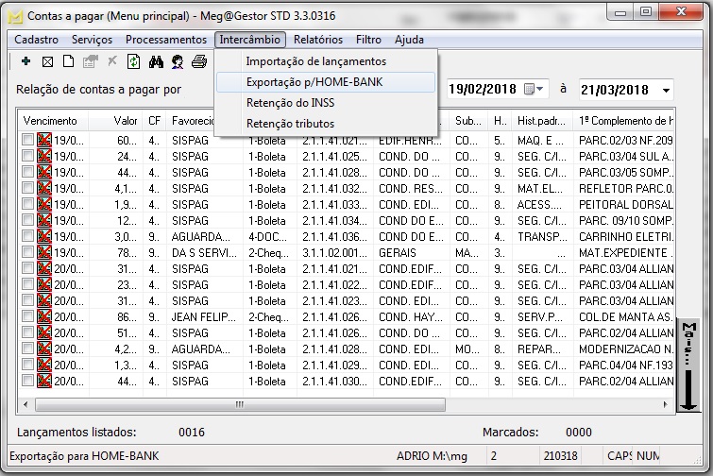Screen dimensions: 713x476
Task: Print the list using the printer icon
Action: pos(198,61)
